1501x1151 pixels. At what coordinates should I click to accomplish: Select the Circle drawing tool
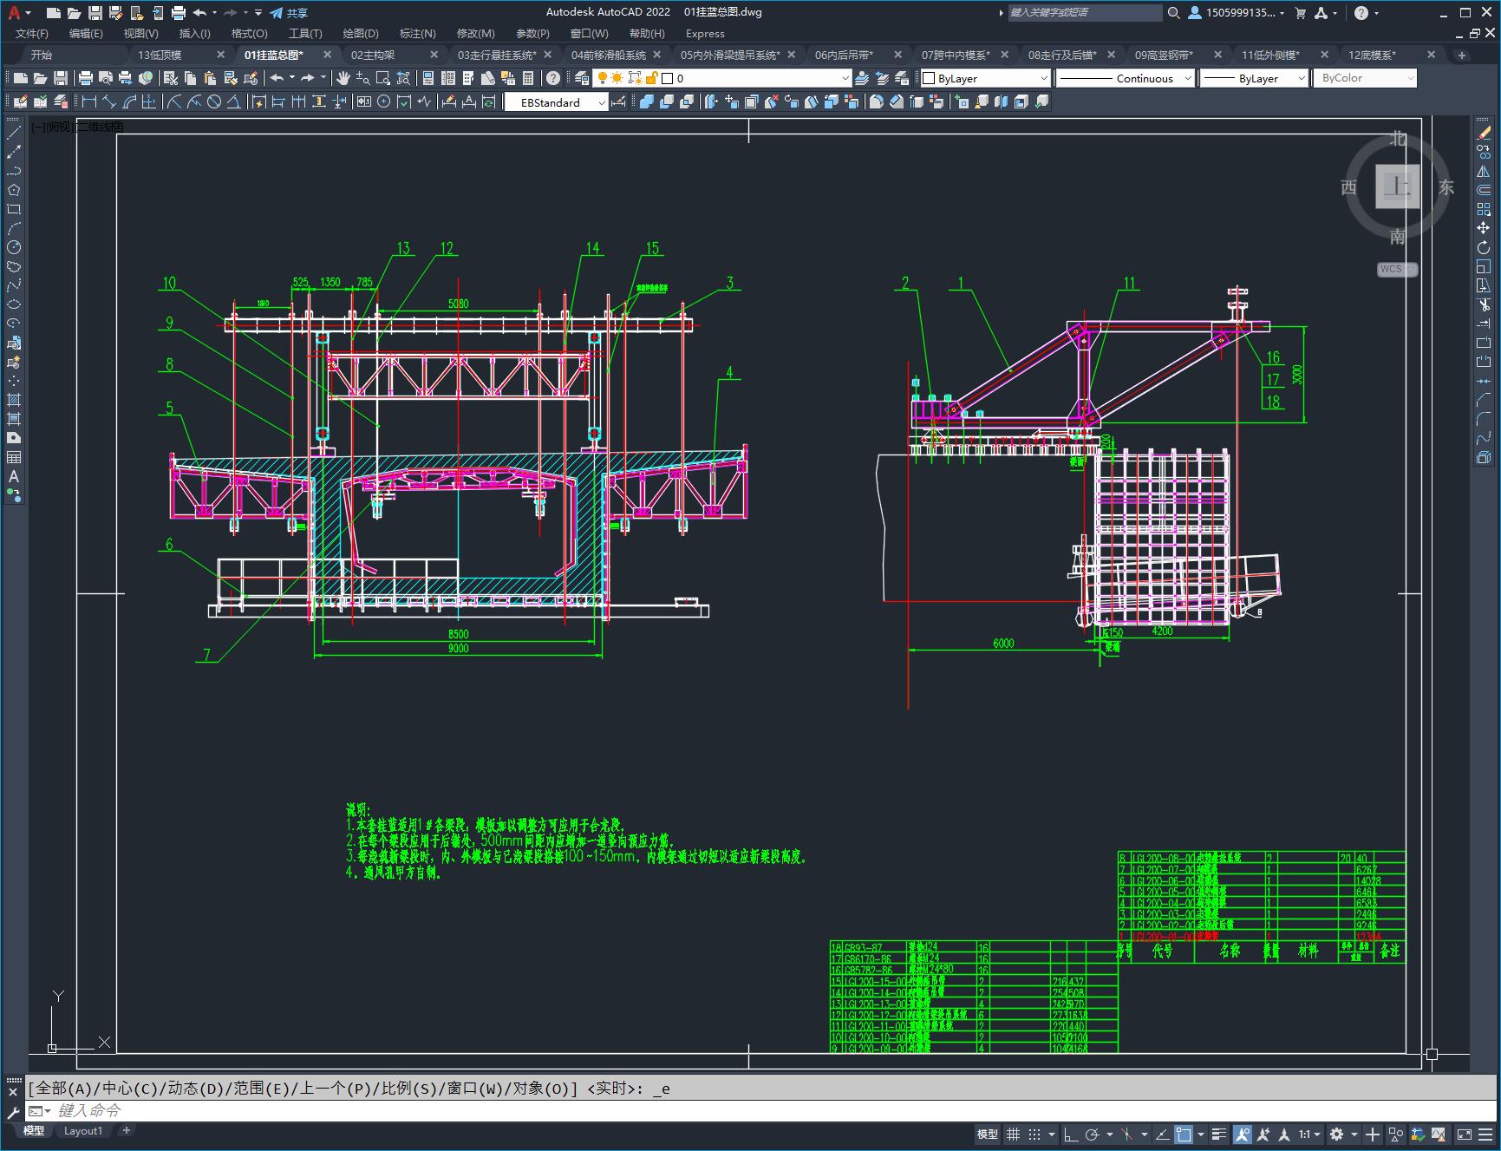point(14,247)
